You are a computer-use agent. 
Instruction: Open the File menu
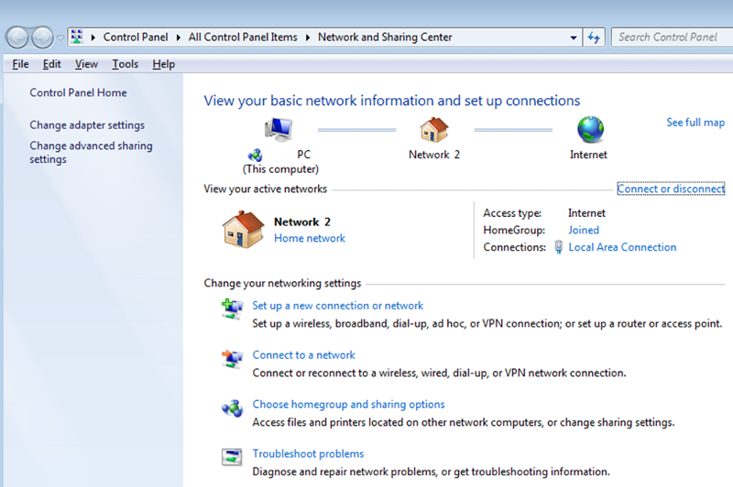tap(20, 64)
